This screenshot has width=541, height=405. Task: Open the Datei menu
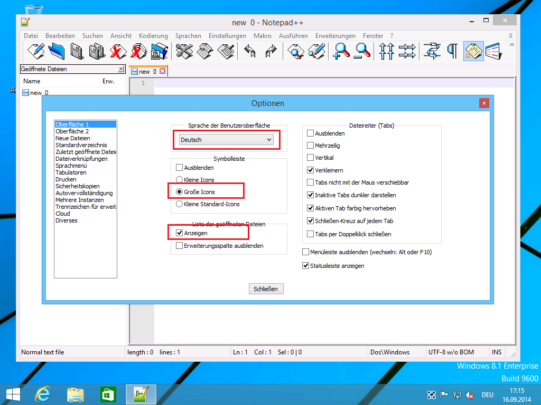coord(31,36)
